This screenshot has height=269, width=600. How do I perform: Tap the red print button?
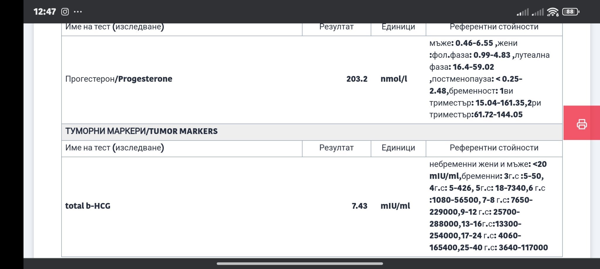[582, 124]
